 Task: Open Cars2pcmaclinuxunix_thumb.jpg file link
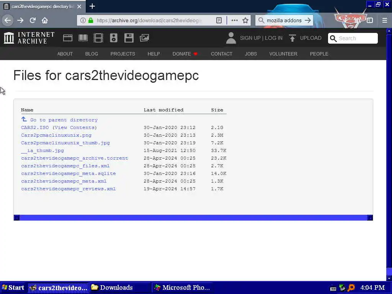[65, 143]
